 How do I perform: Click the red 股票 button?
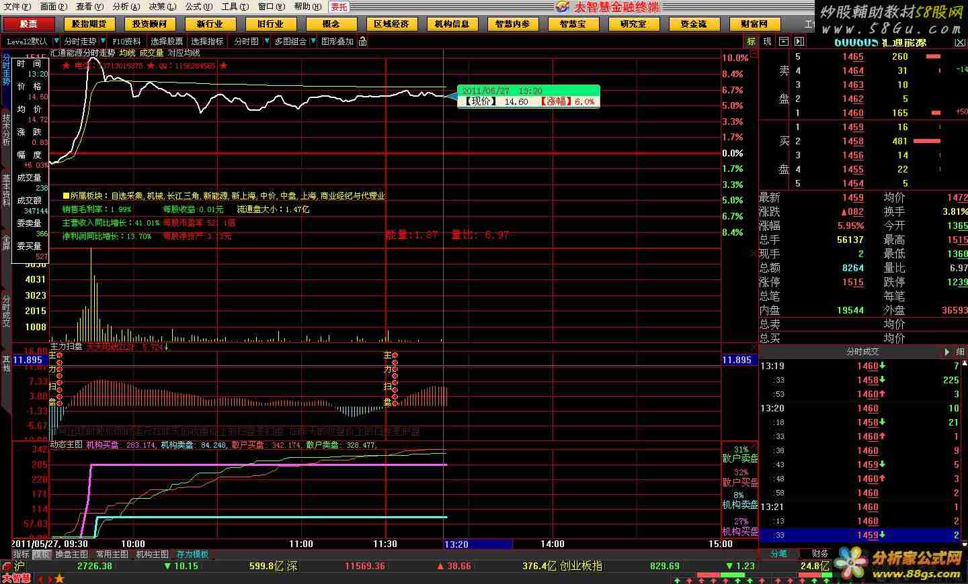[28, 23]
